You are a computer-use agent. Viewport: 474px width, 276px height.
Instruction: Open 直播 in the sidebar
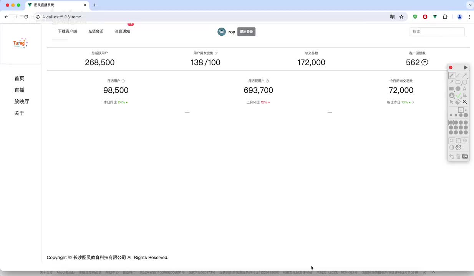19,90
